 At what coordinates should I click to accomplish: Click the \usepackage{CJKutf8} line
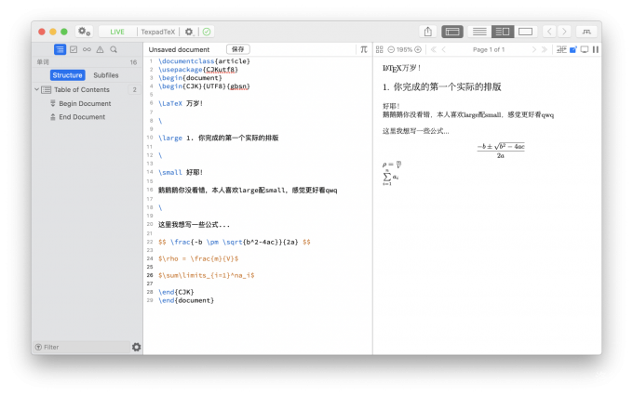tap(198, 70)
